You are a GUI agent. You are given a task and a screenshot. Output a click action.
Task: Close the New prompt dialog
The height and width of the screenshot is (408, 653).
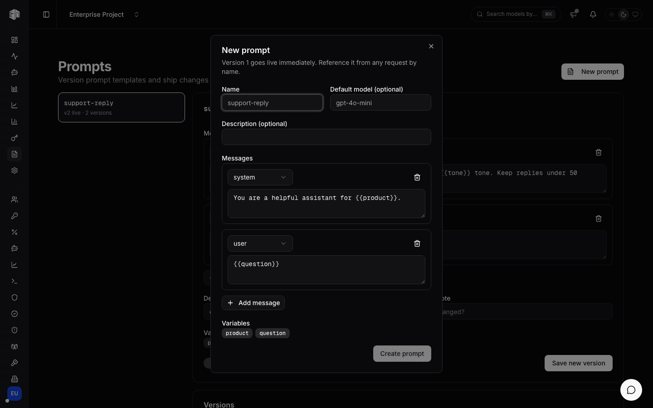pyautogui.click(x=431, y=46)
